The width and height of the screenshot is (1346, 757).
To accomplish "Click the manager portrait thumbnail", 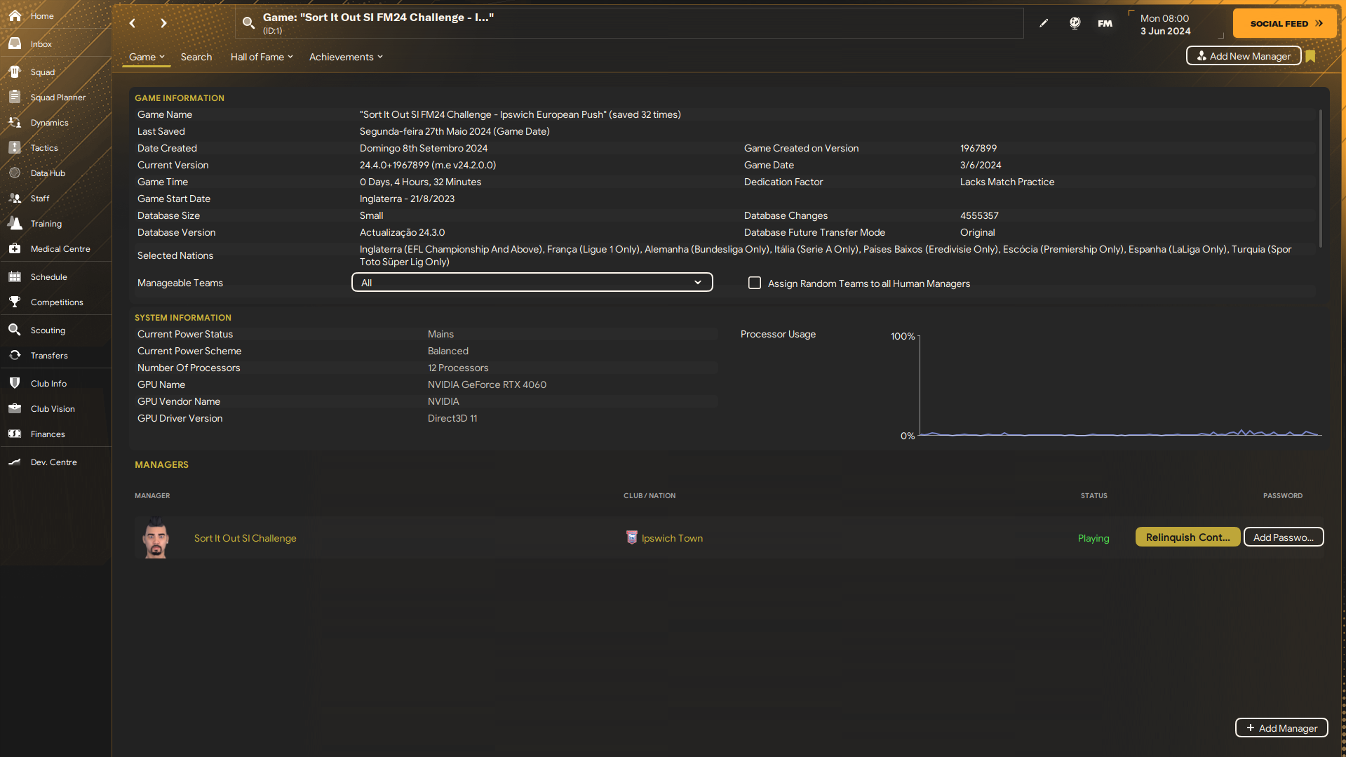I will coord(156,538).
